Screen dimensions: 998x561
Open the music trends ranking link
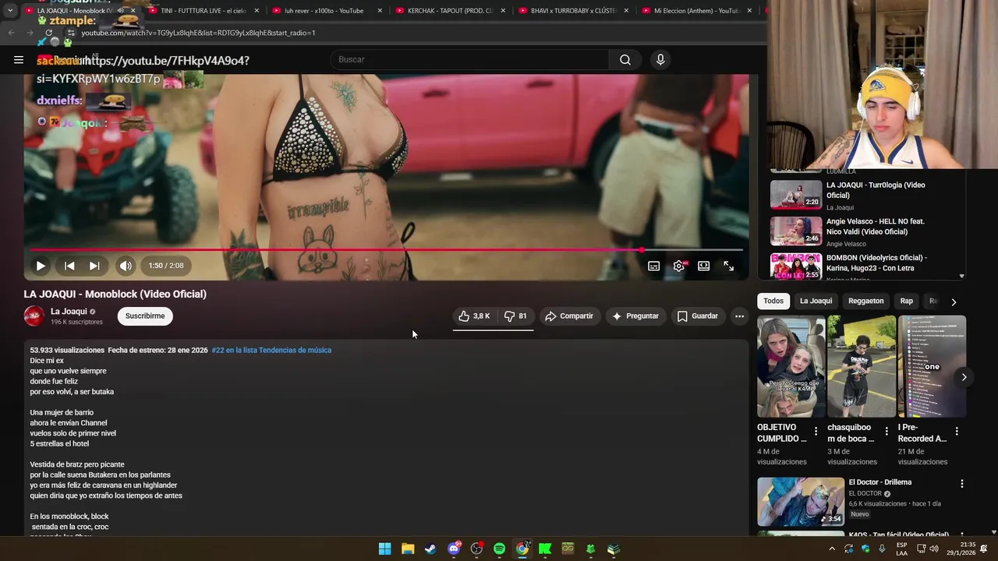coord(271,350)
